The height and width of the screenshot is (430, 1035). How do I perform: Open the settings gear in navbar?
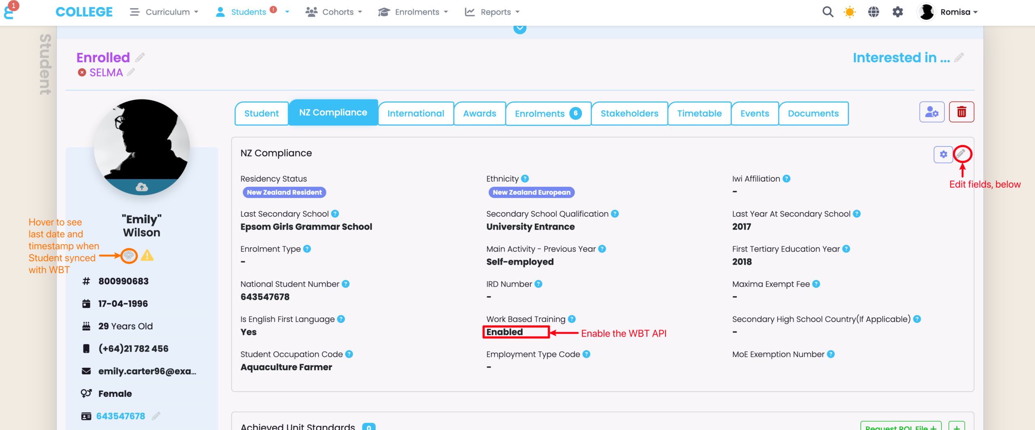tap(898, 12)
